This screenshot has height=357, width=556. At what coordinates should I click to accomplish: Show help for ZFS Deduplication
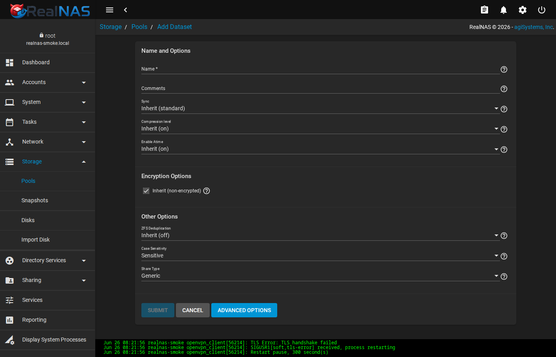pyautogui.click(x=504, y=236)
